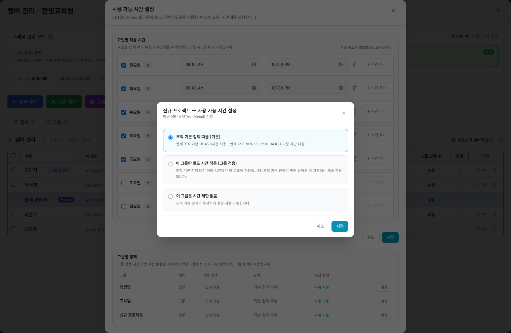Expand the 박서연 row details chevron
This screenshot has width=511, height=333.
459,185
